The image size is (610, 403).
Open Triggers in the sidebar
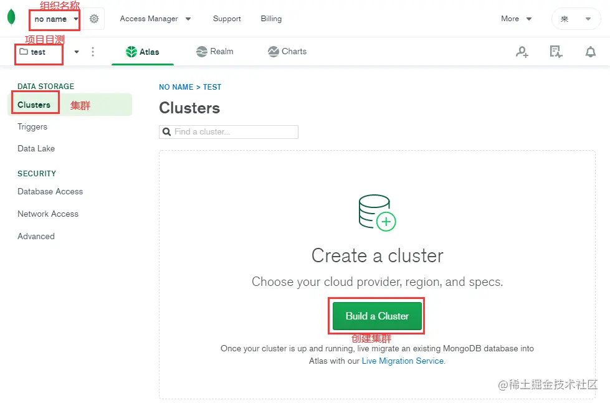click(x=32, y=127)
